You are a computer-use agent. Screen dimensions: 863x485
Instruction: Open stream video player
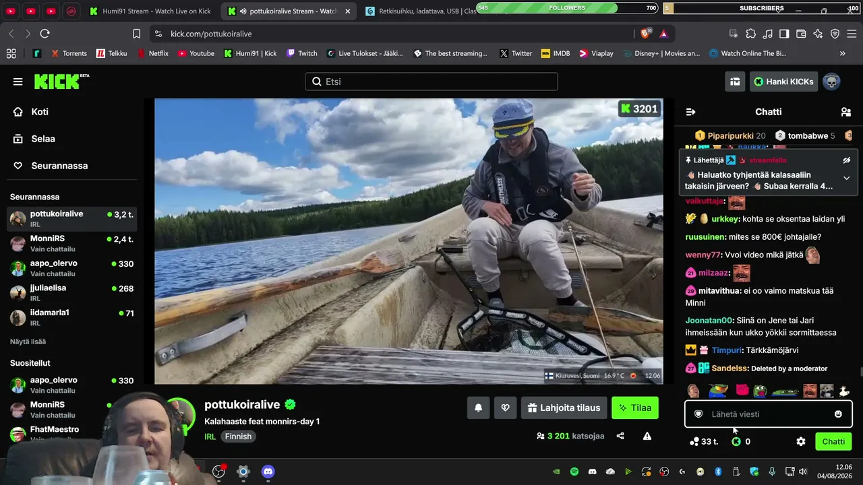click(x=409, y=241)
